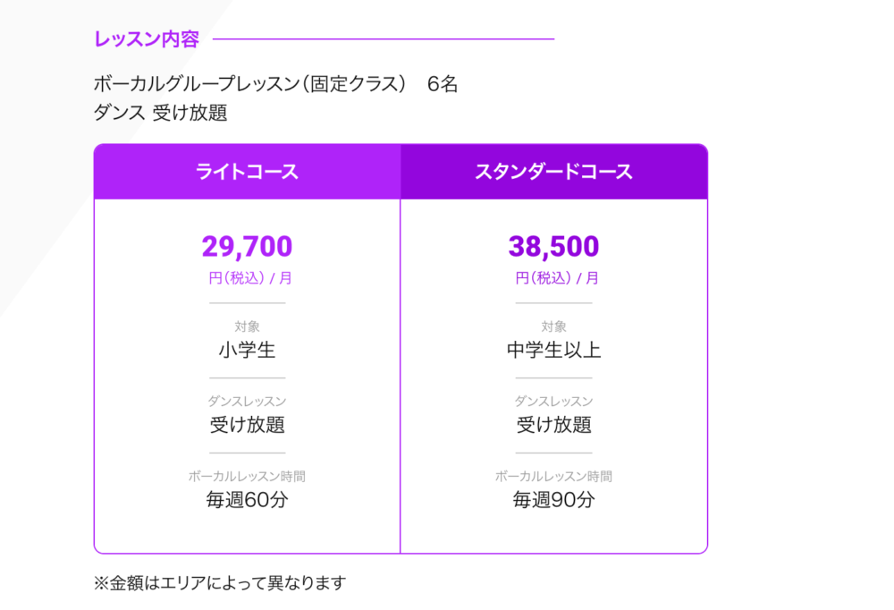
Task: Click the 対象 label above 中学生以上
Action: pos(553,326)
